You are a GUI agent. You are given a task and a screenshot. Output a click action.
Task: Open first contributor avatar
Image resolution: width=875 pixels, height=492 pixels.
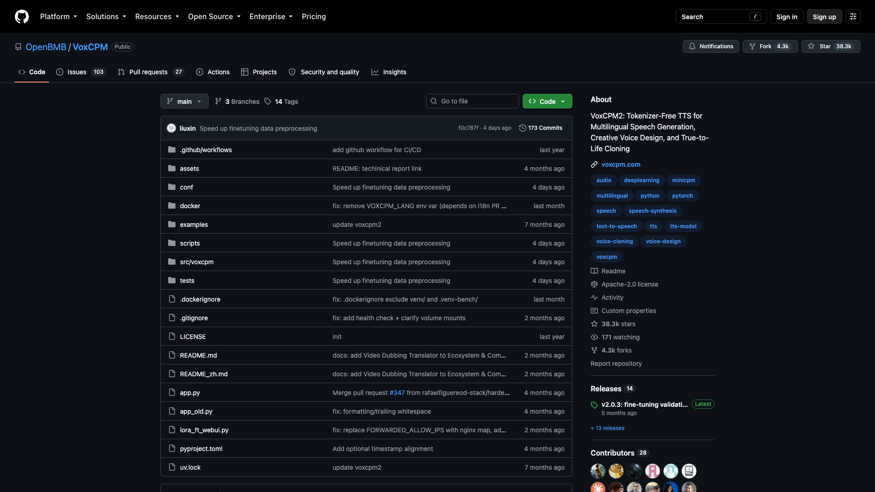click(598, 471)
